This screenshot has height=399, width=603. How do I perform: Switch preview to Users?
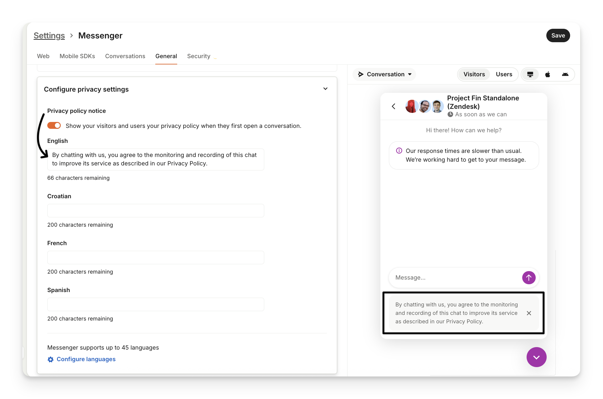tap(504, 74)
